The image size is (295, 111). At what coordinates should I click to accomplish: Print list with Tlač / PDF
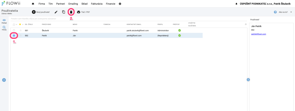coord(83,12)
